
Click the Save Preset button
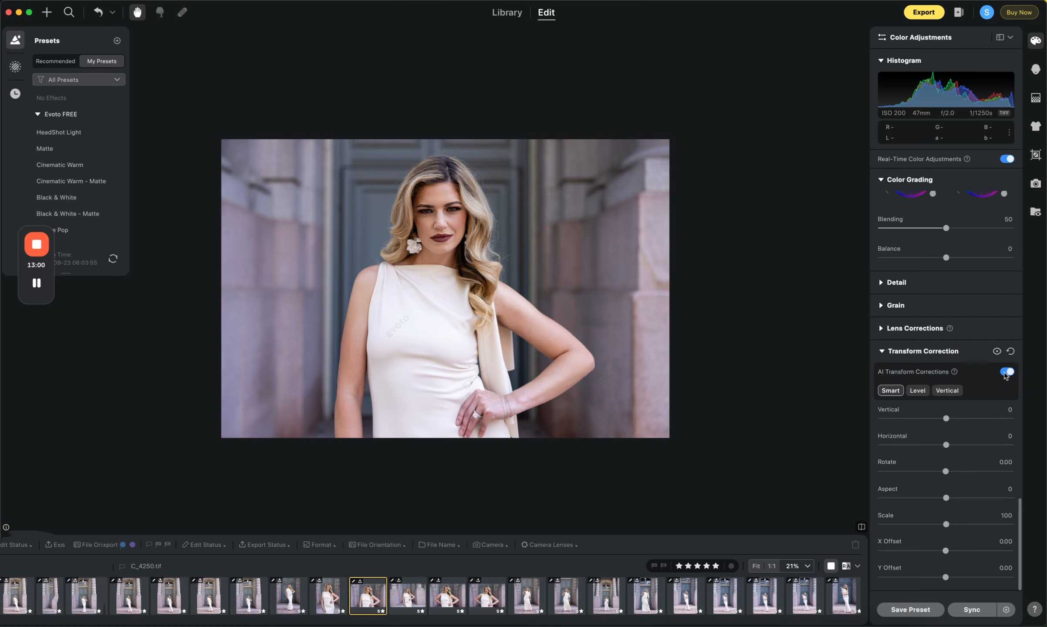[x=910, y=610]
